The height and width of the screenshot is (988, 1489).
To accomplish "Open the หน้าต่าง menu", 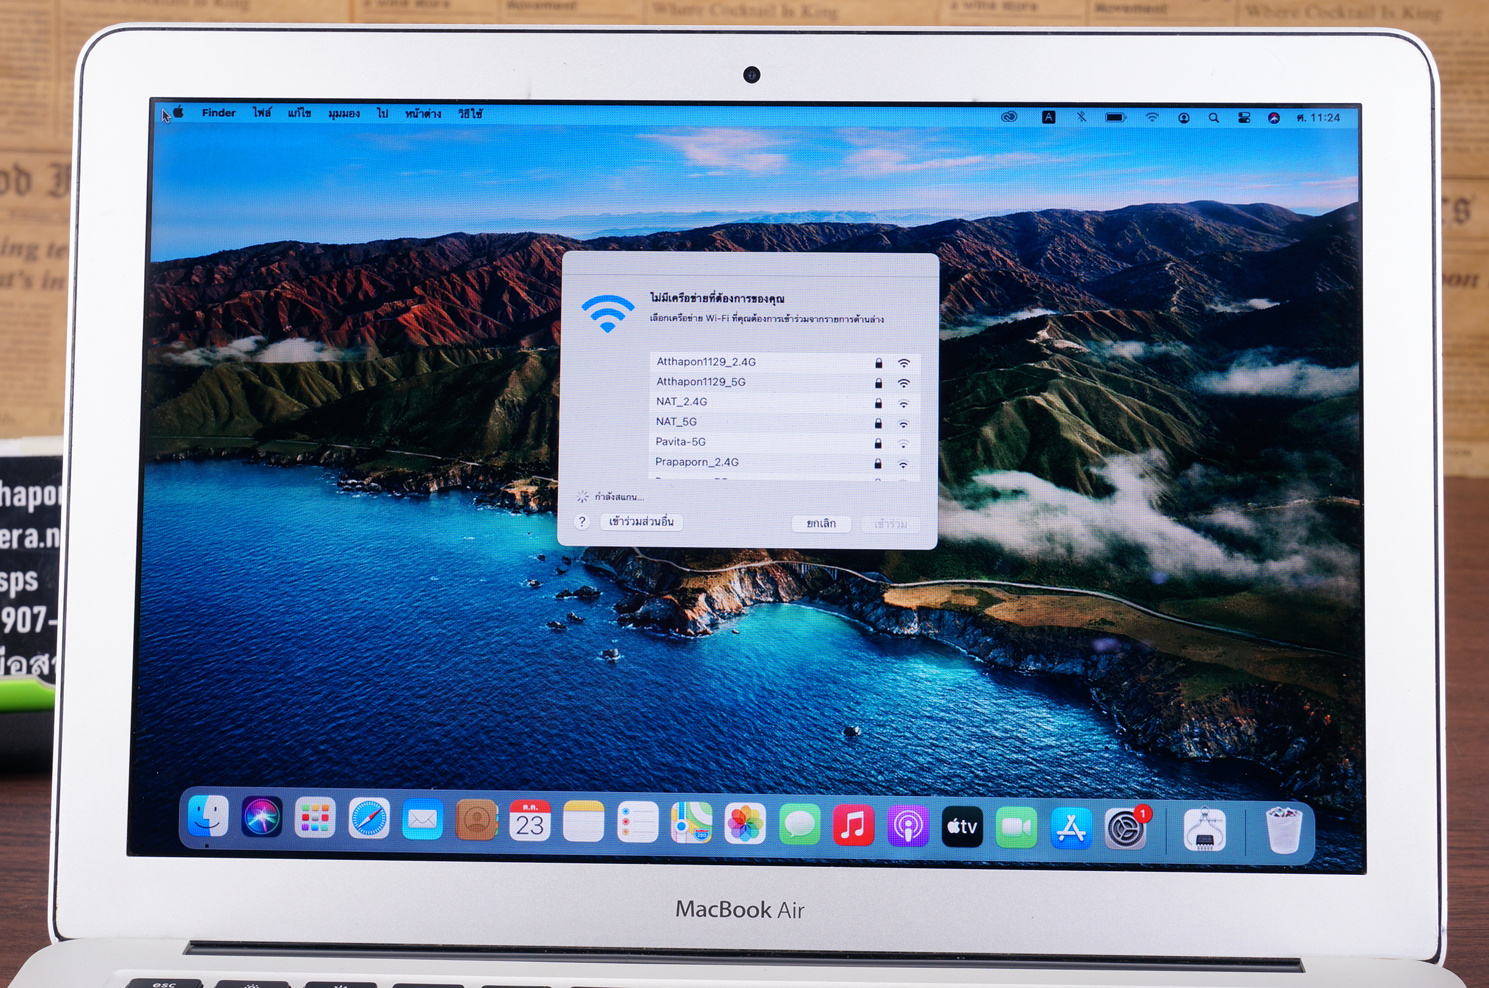I will (423, 114).
